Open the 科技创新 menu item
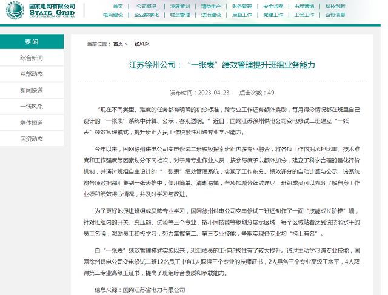Screen dimensions: 388x295 click(335, 7)
